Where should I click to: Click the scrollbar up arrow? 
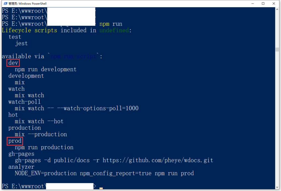click(x=277, y=10)
